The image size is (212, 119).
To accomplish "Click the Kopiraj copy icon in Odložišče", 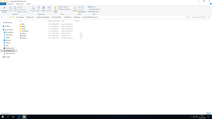I will 10,8.
